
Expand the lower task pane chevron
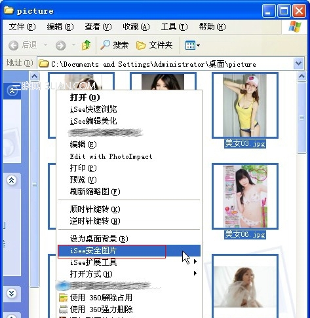11,294
